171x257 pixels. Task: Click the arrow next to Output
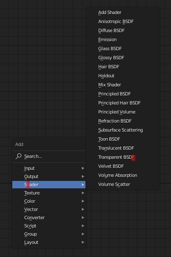click(x=83, y=176)
